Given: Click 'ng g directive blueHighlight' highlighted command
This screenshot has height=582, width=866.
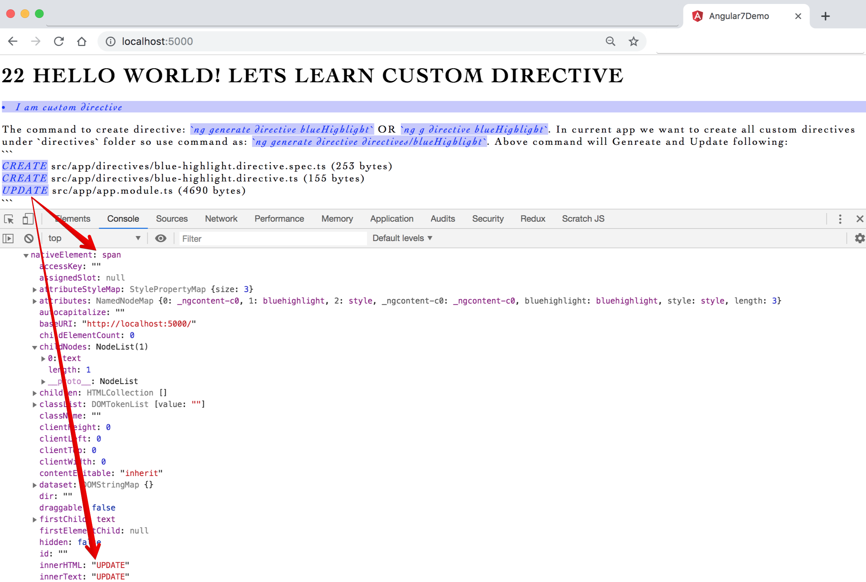Looking at the screenshot, I should (x=474, y=129).
